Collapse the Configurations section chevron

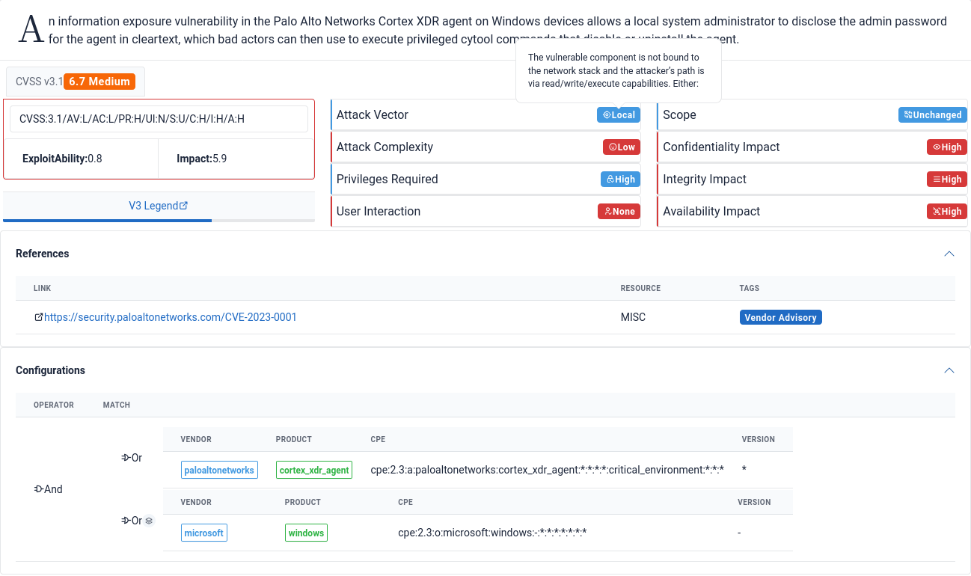pyautogui.click(x=949, y=370)
